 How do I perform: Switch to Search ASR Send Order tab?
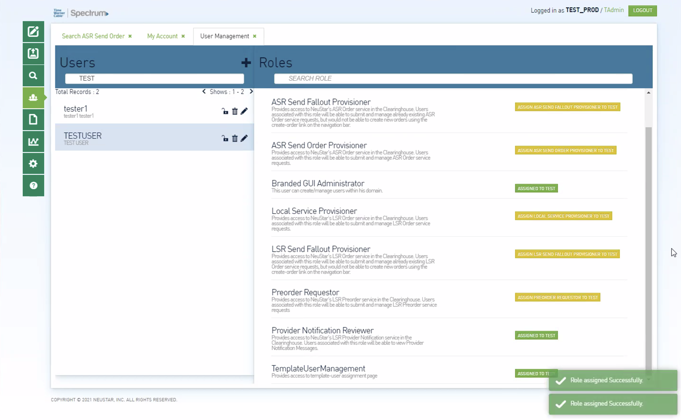[x=93, y=36]
